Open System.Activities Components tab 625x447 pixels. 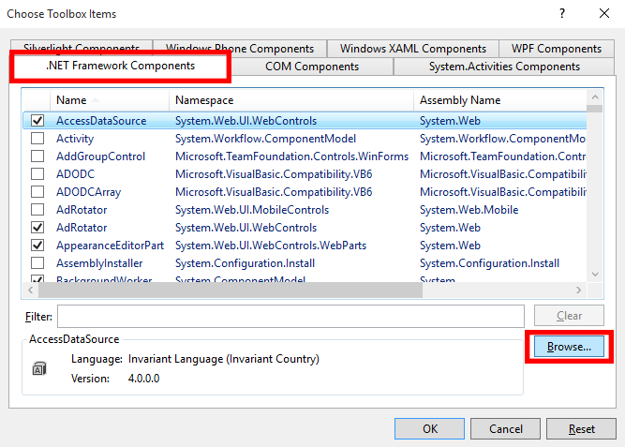click(504, 67)
